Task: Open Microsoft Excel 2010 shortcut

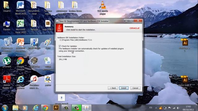Action: tap(20, 27)
